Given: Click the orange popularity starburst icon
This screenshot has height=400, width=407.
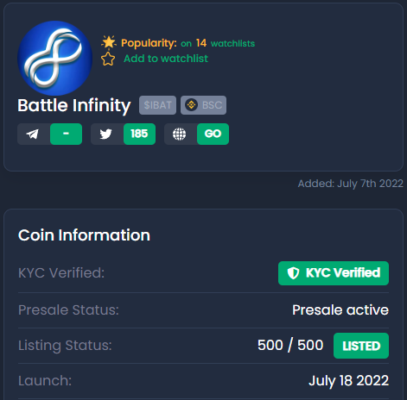Looking at the screenshot, I should pyautogui.click(x=109, y=42).
